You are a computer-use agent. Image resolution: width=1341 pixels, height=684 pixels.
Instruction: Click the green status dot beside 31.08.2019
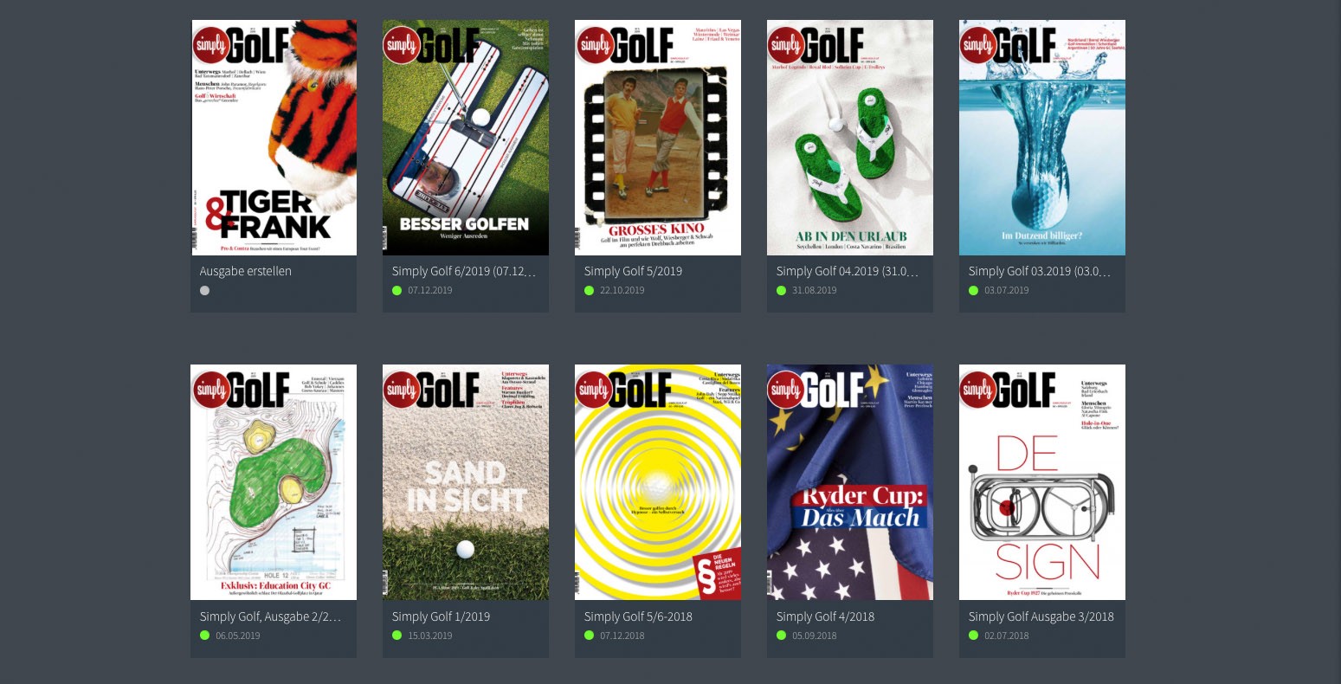point(782,290)
